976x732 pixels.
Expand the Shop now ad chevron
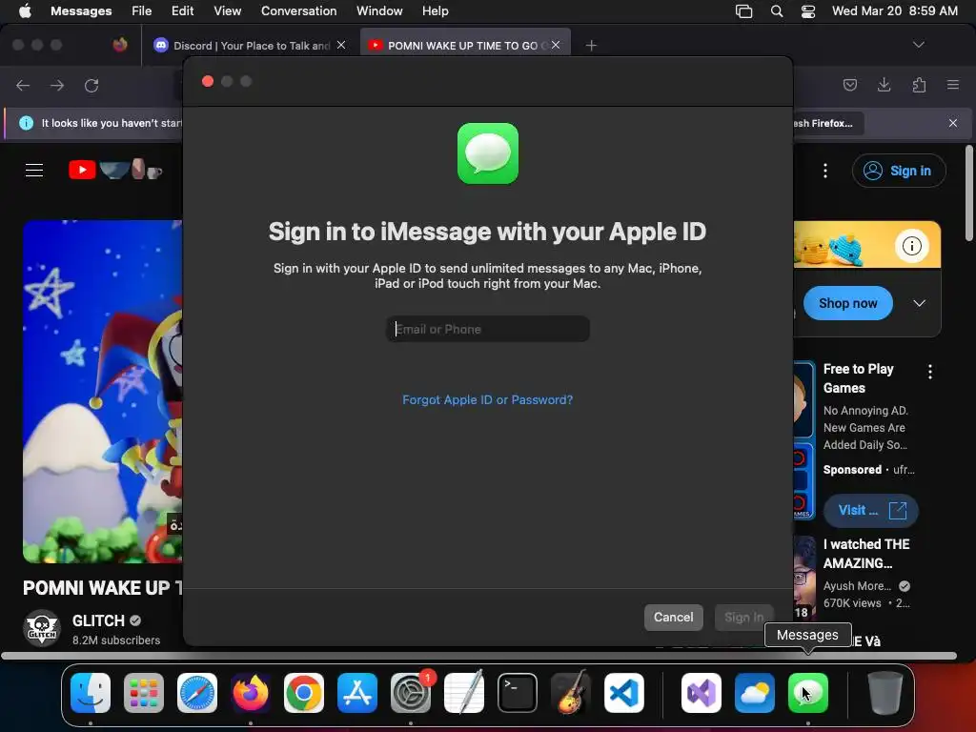tap(919, 303)
